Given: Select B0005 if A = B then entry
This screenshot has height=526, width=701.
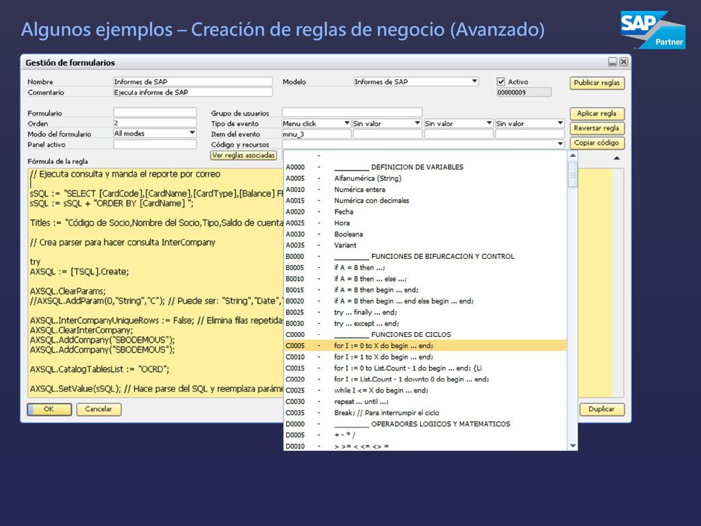Looking at the screenshot, I should 425,268.
